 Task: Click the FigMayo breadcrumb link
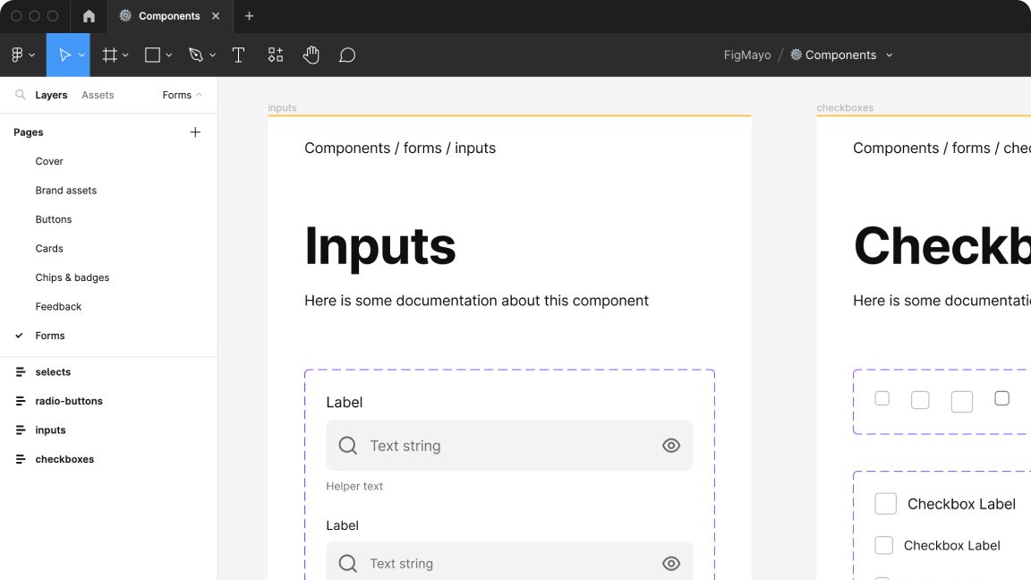pos(746,55)
